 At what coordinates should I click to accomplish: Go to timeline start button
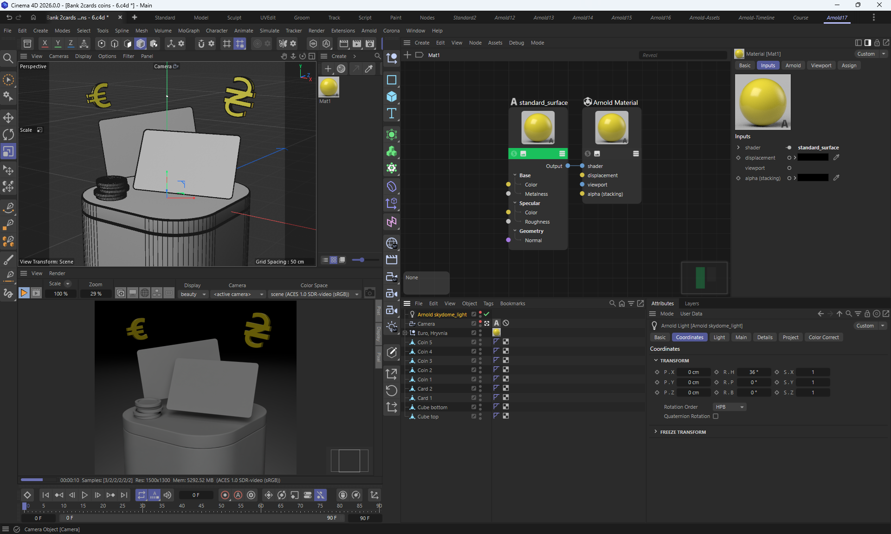[45, 495]
